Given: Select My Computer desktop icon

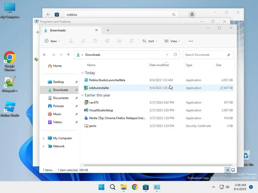Looking at the screenshot, I should click(x=10, y=10).
